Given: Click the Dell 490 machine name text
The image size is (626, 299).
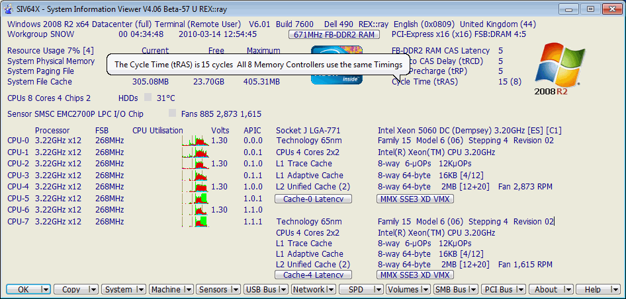Looking at the screenshot, I should point(339,24).
